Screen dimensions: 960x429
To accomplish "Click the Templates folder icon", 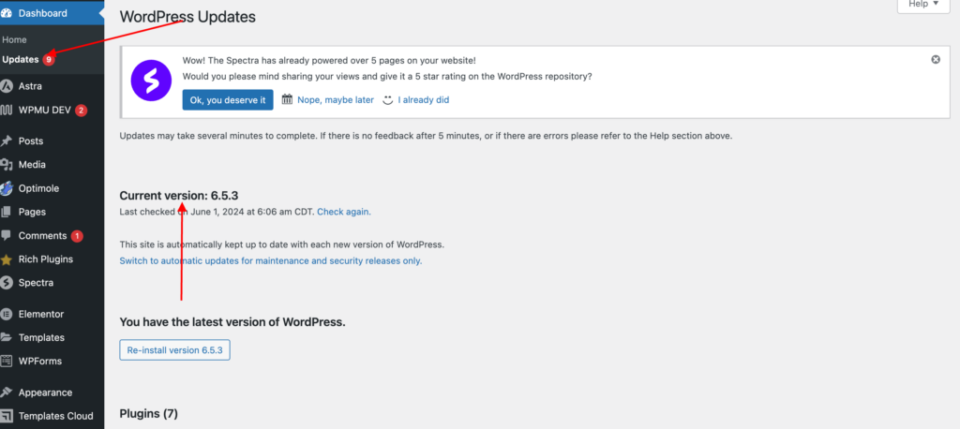I will 7,337.
